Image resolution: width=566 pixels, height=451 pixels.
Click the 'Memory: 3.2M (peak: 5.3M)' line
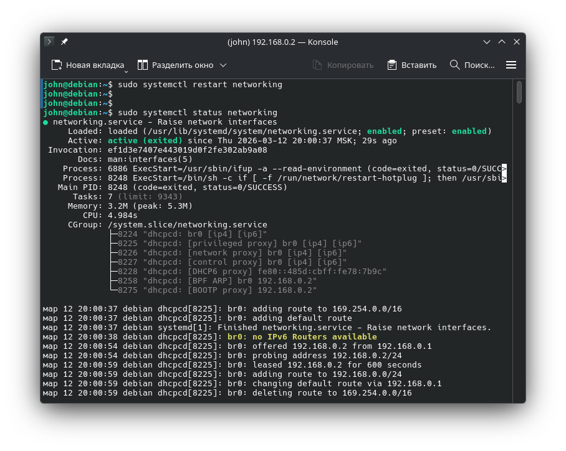tap(130, 206)
